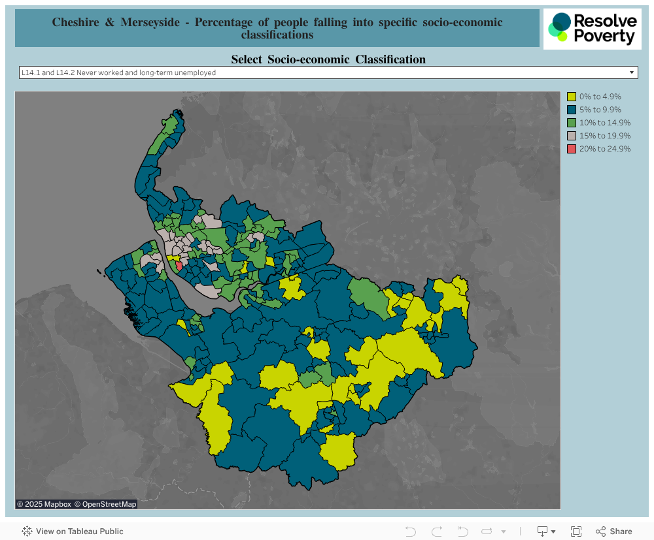Click the red region on the map
Screen dimensions: 654x540
click(x=179, y=266)
